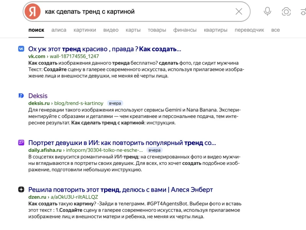Screen dimensions: 306x230
Task: Activate voice search via the microphone icon
Action: point(267,11)
